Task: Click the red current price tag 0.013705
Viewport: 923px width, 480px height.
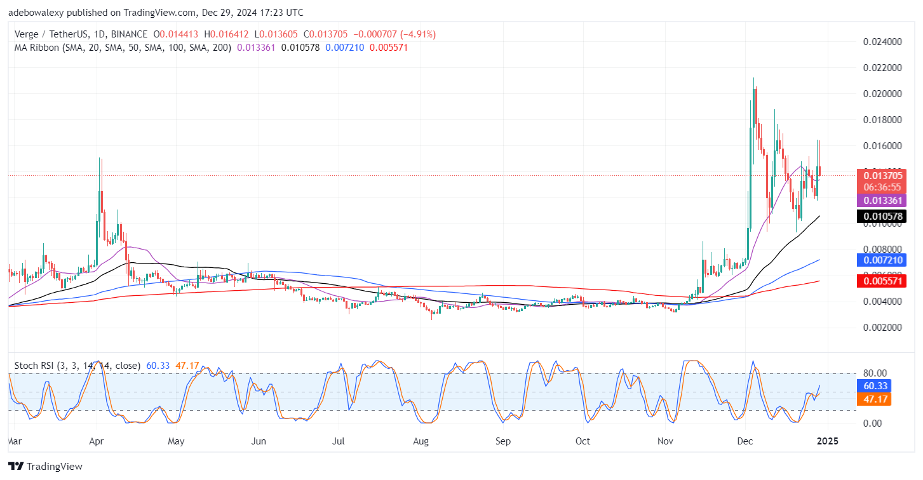Action: [x=882, y=176]
